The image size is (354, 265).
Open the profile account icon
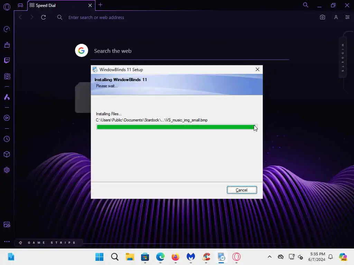336,17
